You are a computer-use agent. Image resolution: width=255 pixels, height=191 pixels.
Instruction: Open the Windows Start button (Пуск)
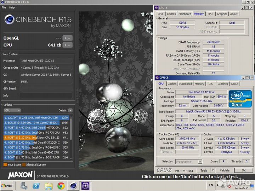[x=7, y=185]
